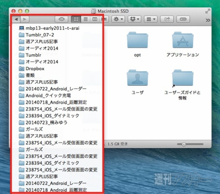Click the 書類 folder icon in the list

22,75
